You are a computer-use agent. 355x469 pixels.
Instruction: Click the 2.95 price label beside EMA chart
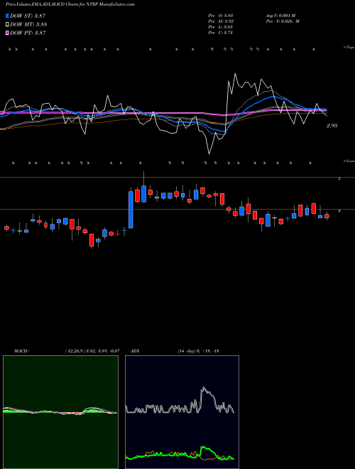point(332,126)
